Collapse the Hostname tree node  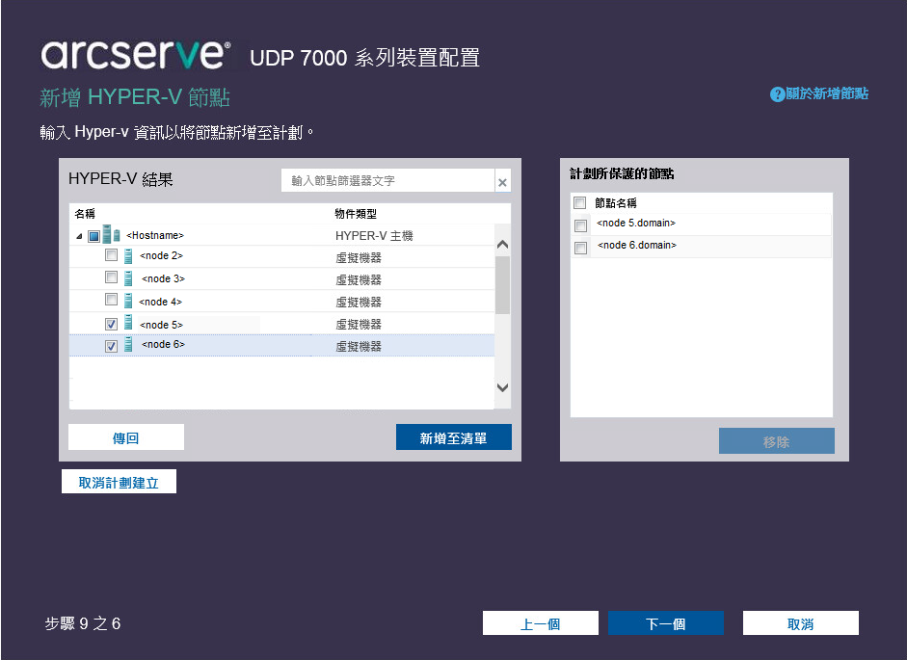coord(79,236)
